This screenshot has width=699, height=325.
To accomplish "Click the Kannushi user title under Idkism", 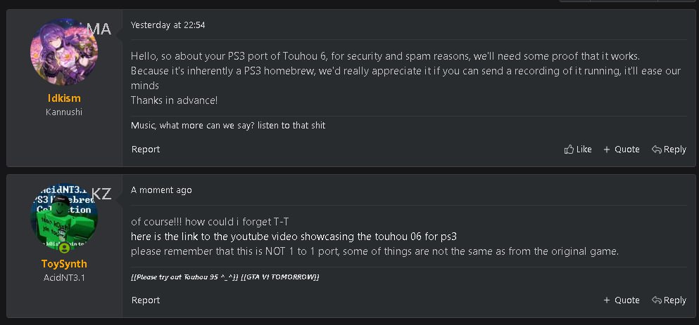I will click(x=64, y=112).
